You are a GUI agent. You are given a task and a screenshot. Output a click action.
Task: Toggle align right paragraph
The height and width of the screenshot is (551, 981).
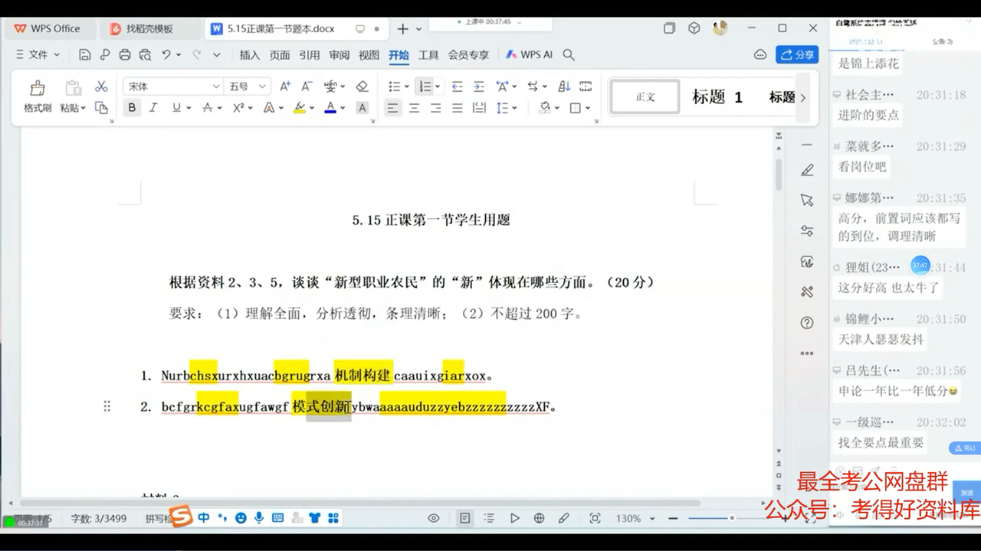coord(435,108)
